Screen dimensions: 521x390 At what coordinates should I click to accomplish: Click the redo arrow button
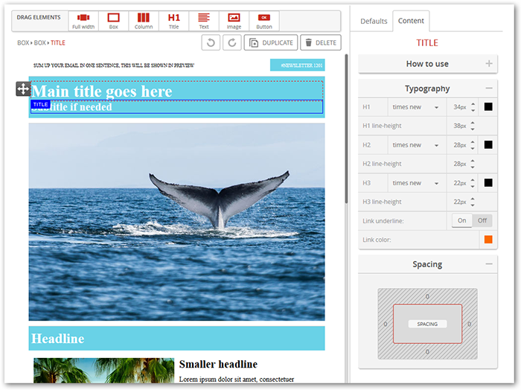tap(232, 43)
